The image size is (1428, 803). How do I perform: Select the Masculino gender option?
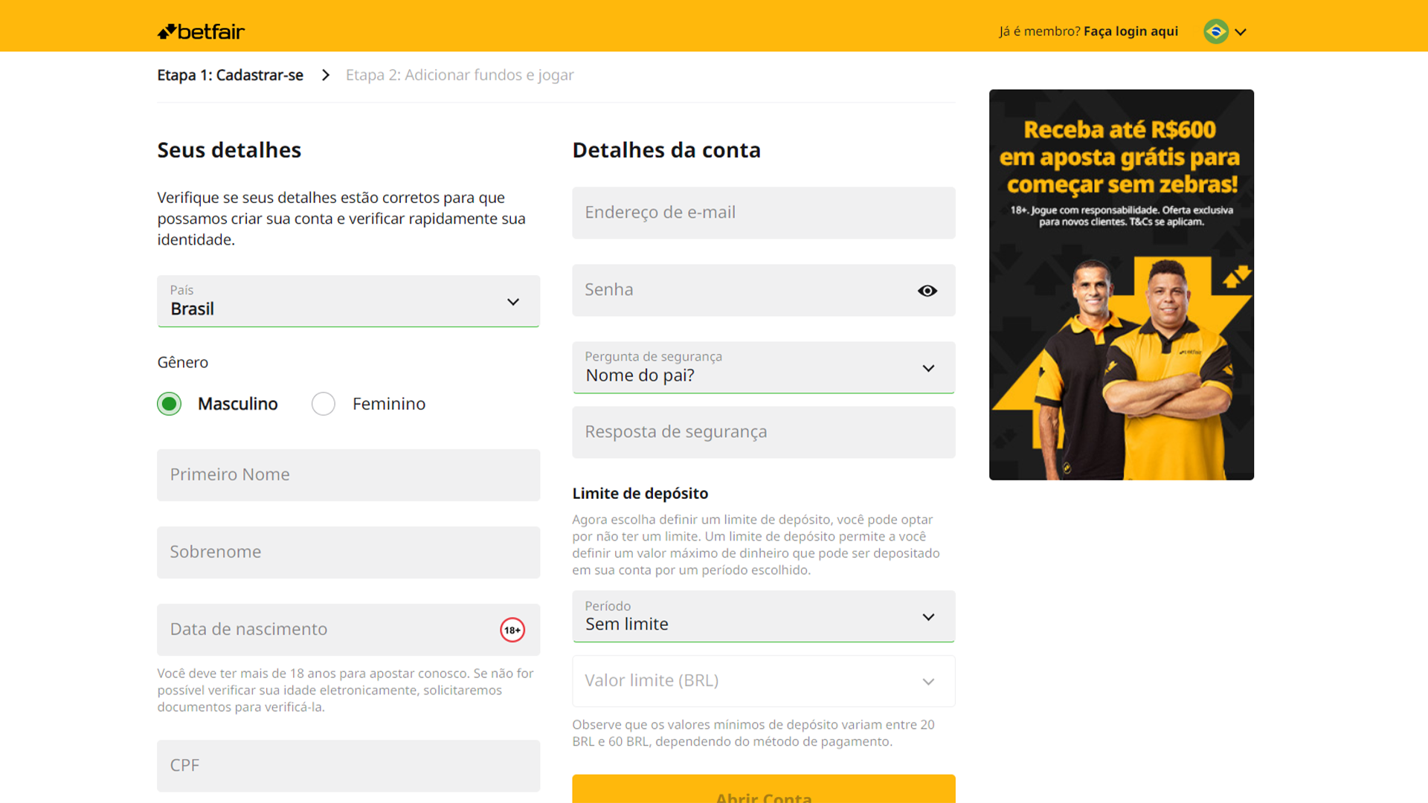(x=169, y=403)
